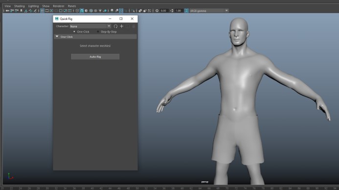Select the Smooth Shade All icon

(x=82, y=11)
